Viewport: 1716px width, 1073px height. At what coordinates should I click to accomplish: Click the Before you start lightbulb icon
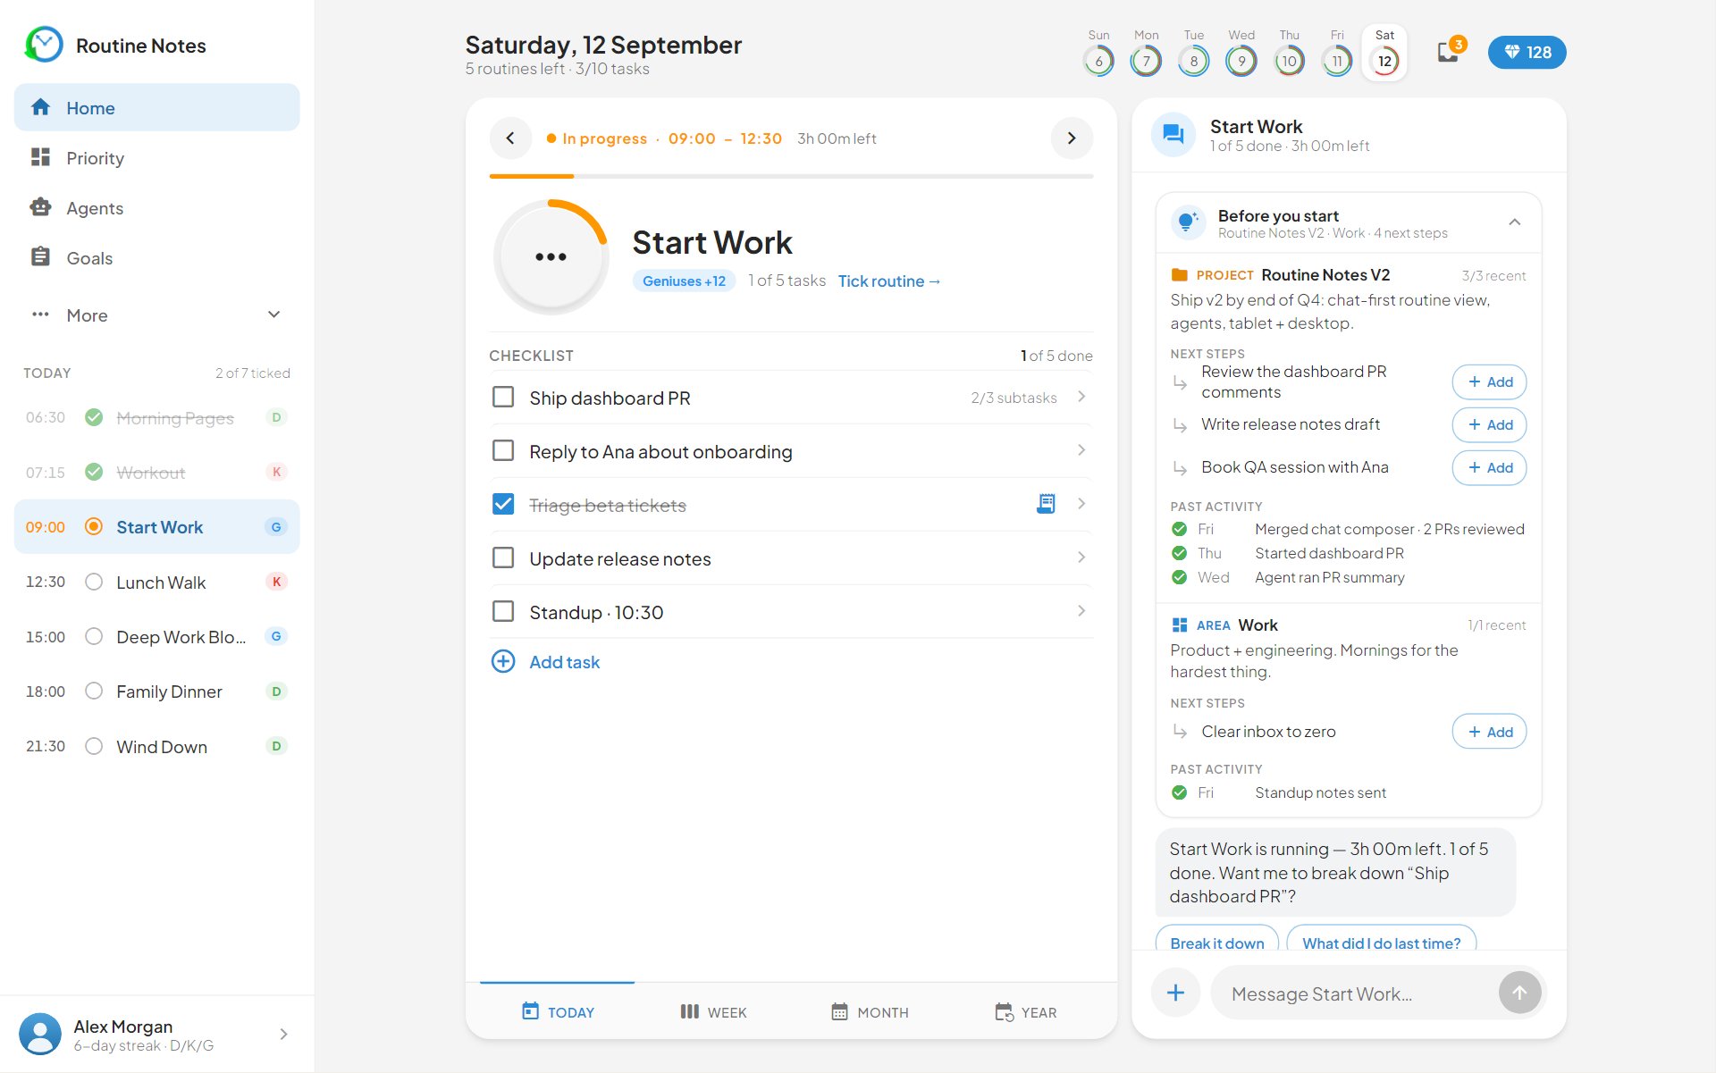pyautogui.click(x=1188, y=222)
